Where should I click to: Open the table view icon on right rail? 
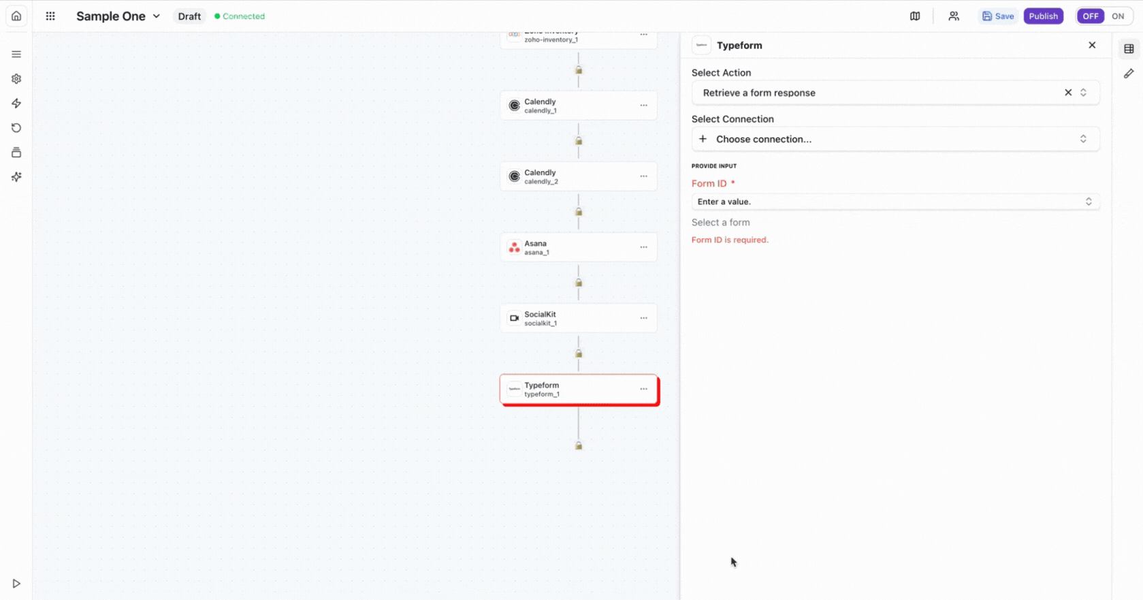(1129, 49)
